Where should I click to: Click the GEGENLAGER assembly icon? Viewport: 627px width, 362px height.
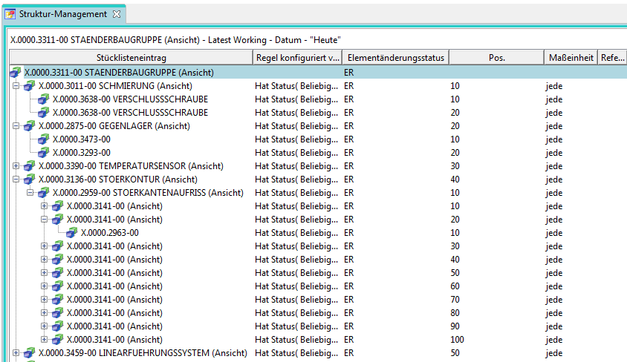pyautogui.click(x=29, y=126)
